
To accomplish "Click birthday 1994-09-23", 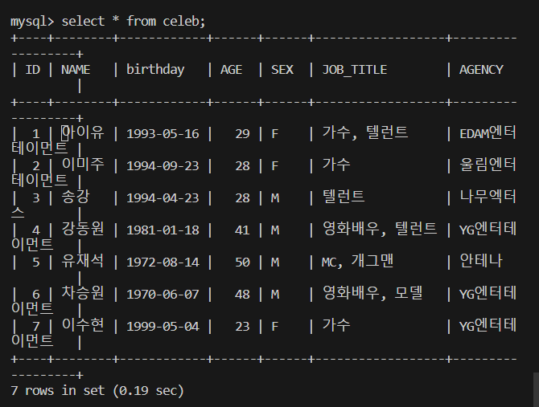I will (163, 166).
